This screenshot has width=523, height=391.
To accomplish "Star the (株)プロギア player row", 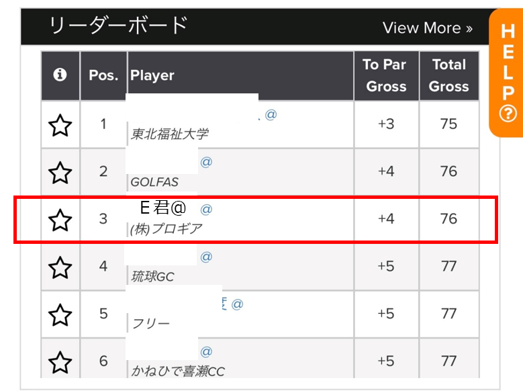I will tap(60, 220).
